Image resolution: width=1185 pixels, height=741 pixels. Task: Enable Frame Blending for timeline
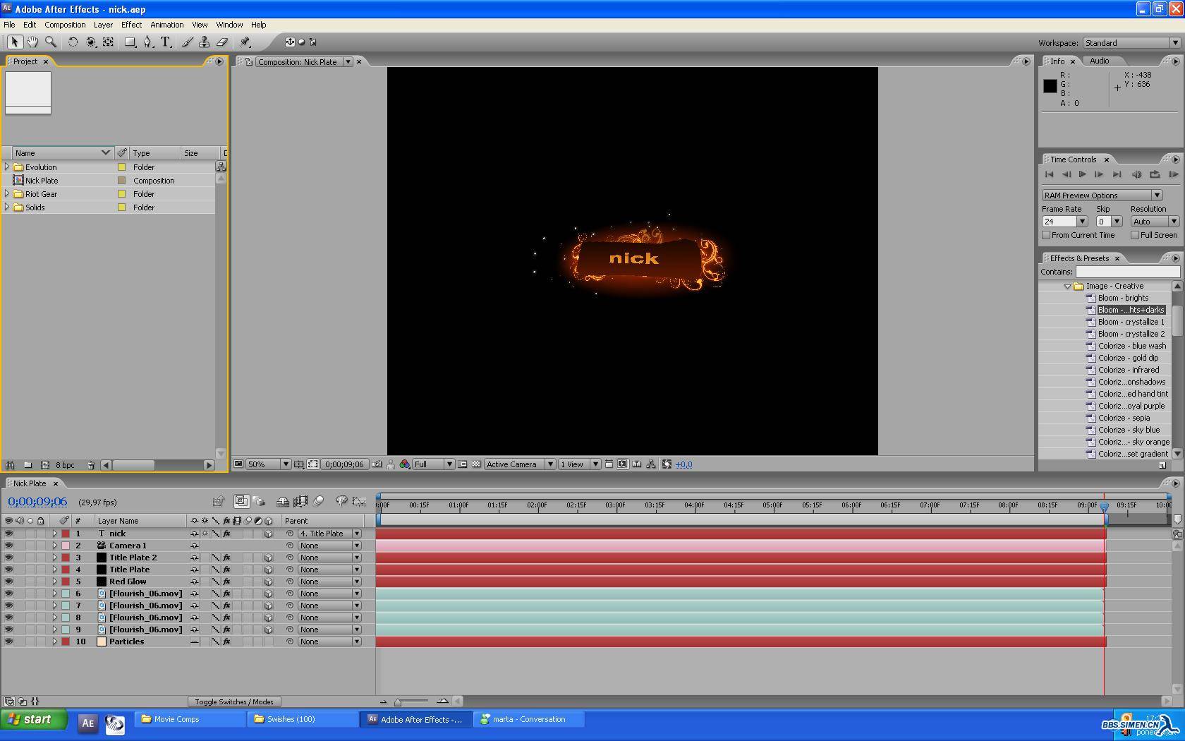click(x=300, y=502)
